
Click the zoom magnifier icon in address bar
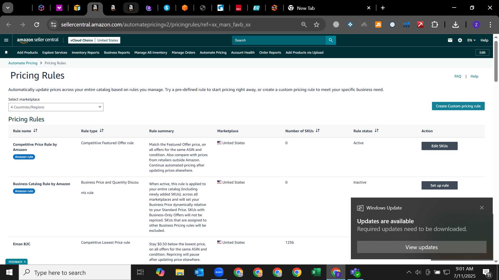304,25
